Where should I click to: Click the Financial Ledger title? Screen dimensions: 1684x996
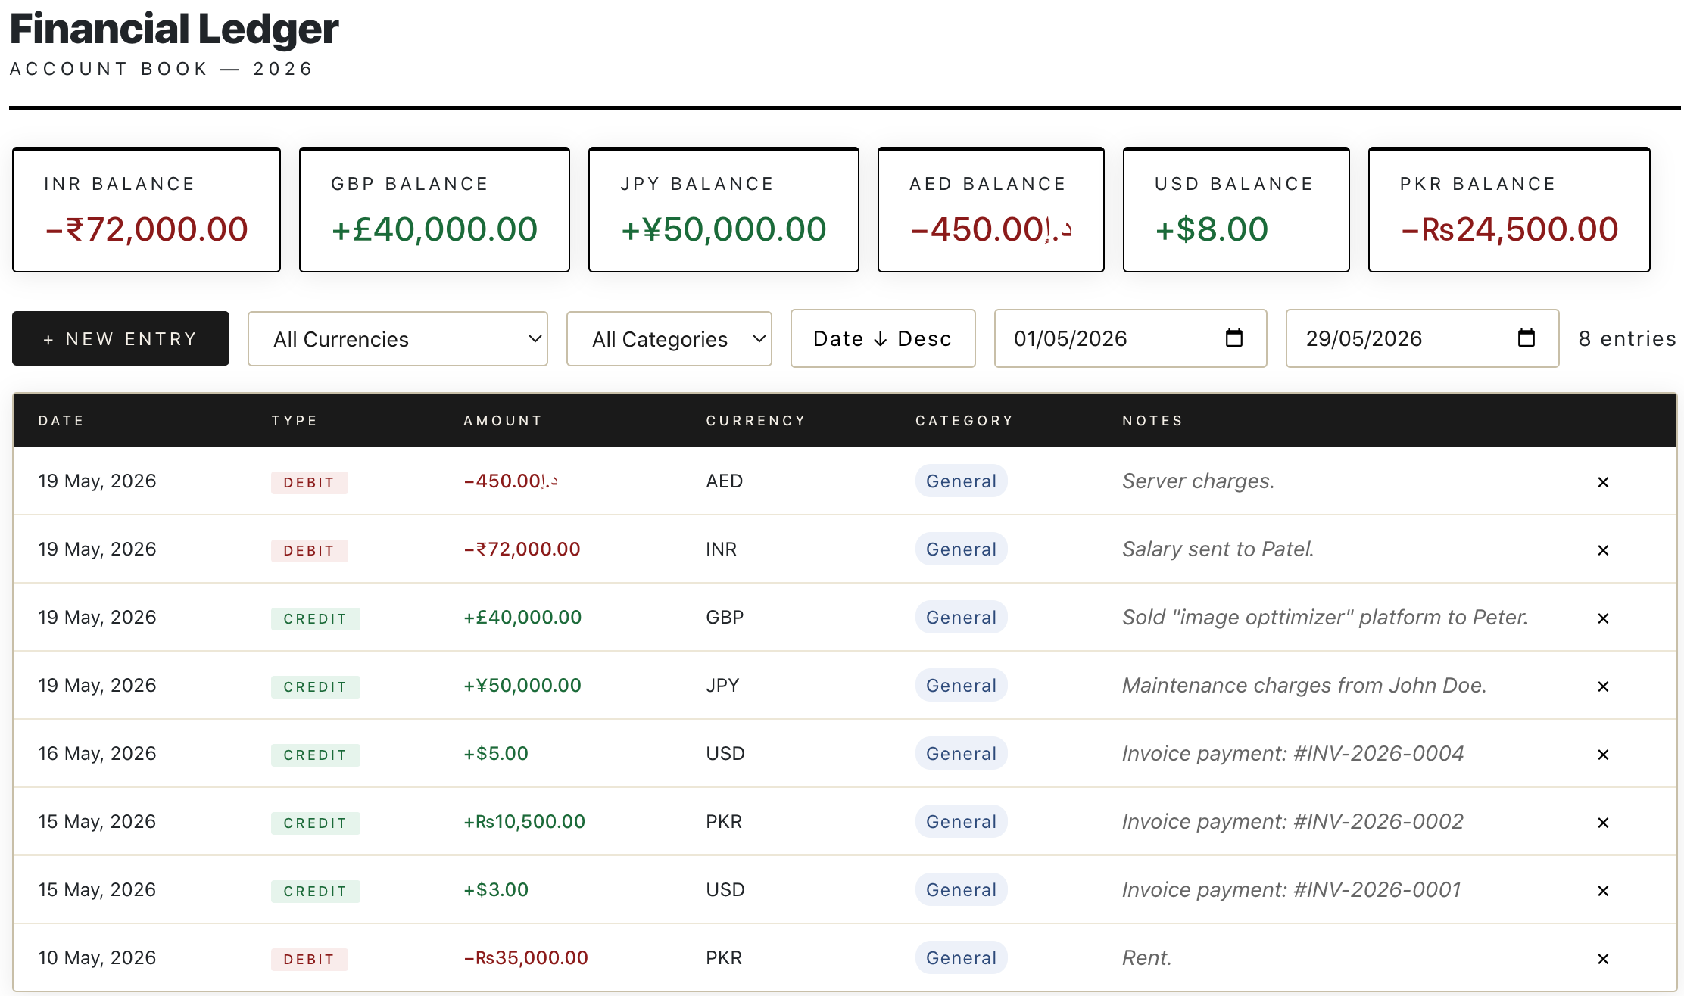174,29
